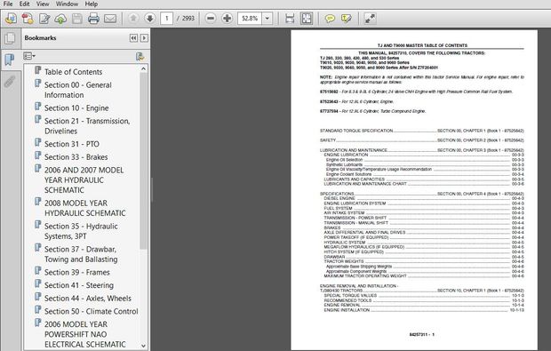Image resolution: width=551 pixels, height=351 pixels.
Task: Click the Print icon
Action: 93,19
